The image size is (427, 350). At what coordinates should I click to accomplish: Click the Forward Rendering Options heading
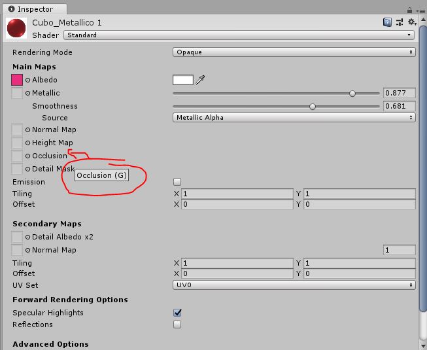[70, 300]
